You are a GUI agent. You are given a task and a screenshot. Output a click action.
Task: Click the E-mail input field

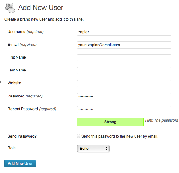[124, 45]
